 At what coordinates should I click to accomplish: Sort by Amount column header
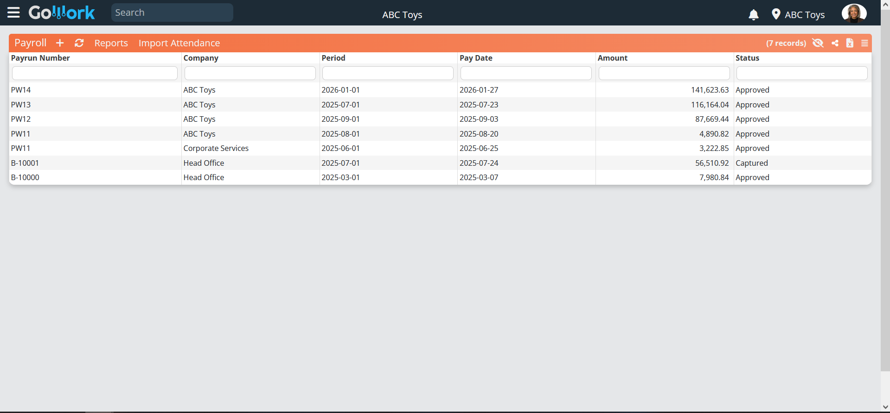click(612, 58)
